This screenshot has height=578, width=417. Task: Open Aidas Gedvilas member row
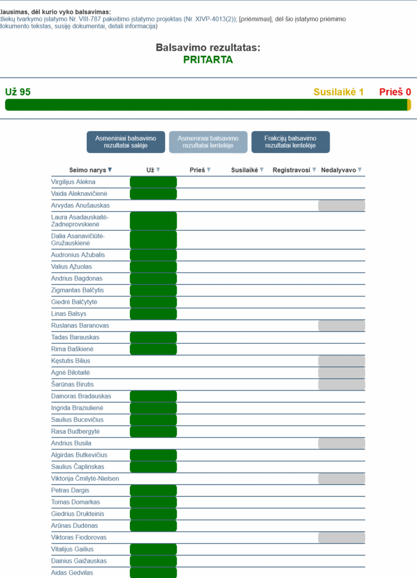[x=73, y=573]
